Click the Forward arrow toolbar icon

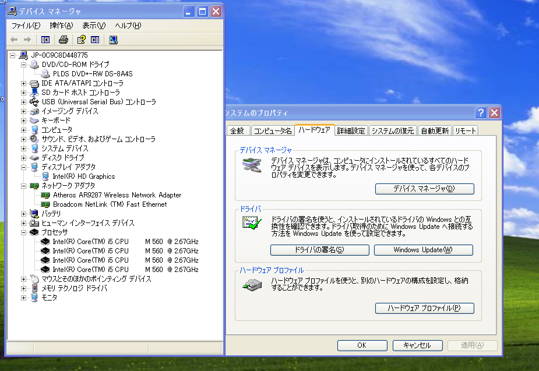(27, 40)
